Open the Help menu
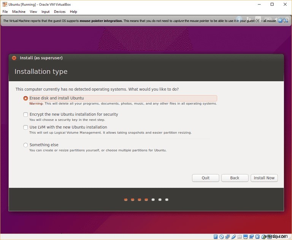 [73, 11]
